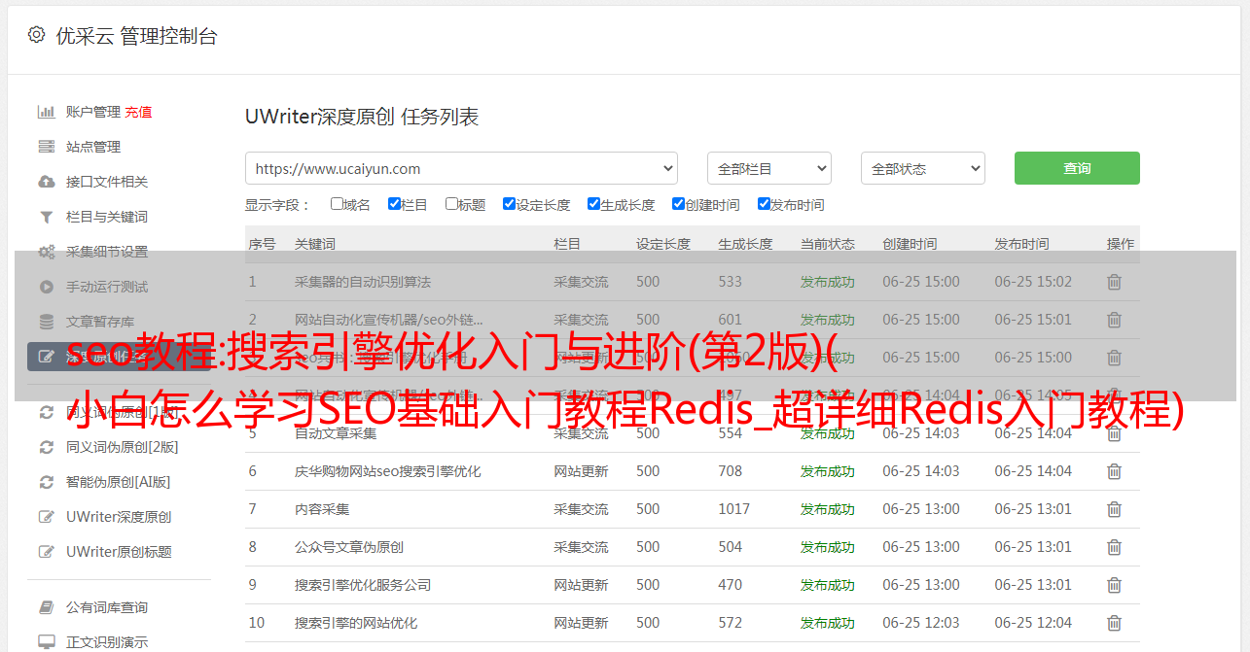Image resolution: width=1250 pixels, height=652 pixels.
Task: Click the 优采云 管理控制台 title
Action: (x=136, y=36)
